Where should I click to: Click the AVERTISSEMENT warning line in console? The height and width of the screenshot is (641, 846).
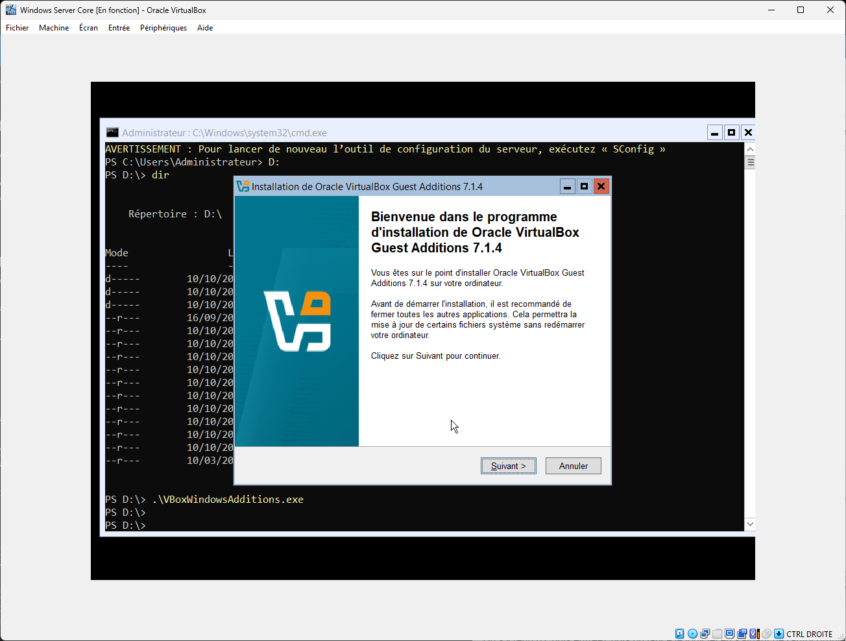(x=385, y=149)
